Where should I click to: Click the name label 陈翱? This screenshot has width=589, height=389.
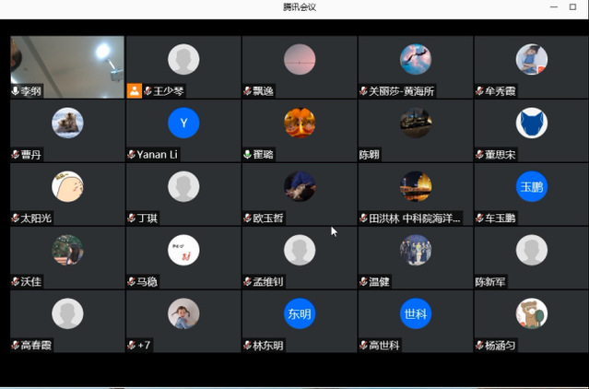point(370,154)
